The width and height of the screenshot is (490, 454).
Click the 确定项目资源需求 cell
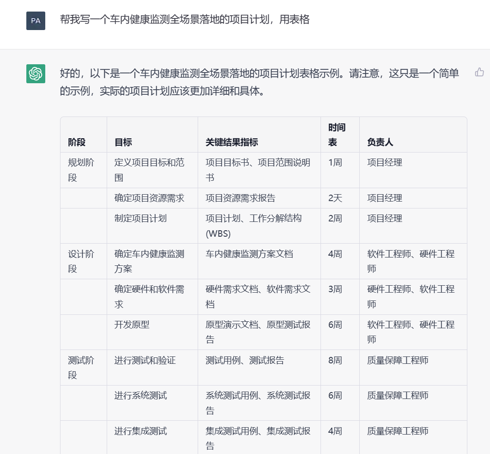[x=149, y=198]
